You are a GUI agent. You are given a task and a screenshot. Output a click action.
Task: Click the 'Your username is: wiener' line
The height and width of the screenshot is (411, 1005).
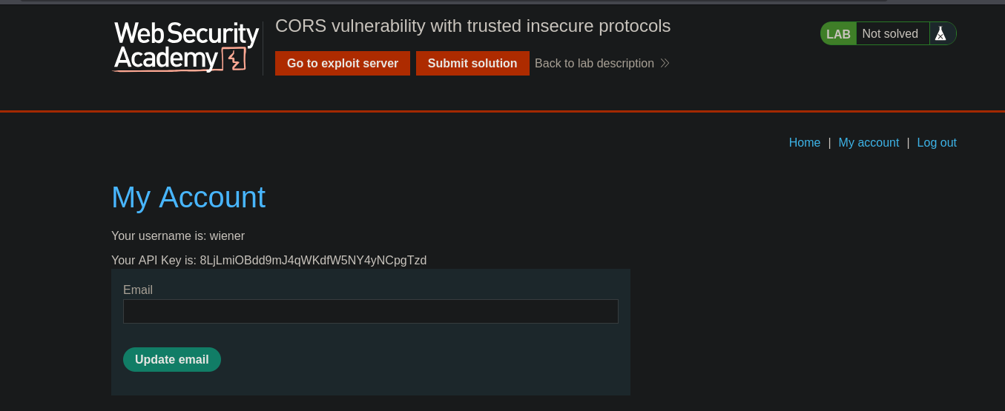178,236
